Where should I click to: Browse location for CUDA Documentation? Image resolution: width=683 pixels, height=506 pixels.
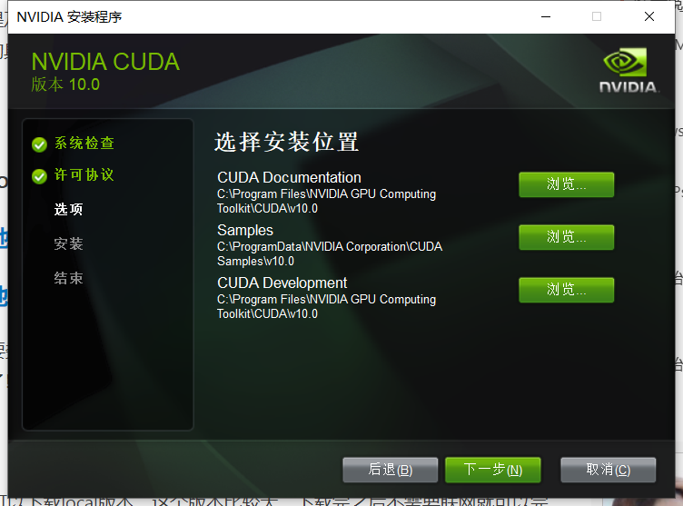point(566,184)
